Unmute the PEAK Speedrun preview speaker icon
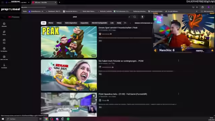The image size is (215, 121). [x=94, y=95]
